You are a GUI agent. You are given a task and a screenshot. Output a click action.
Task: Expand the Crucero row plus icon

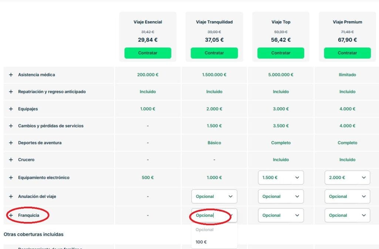click(x=11, y=160)
